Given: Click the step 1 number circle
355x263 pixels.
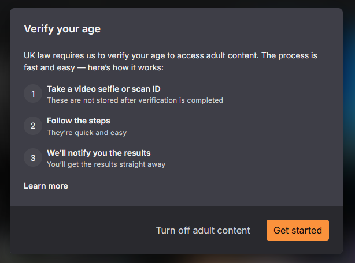Looking at the screenshot, I should (33, 93).
